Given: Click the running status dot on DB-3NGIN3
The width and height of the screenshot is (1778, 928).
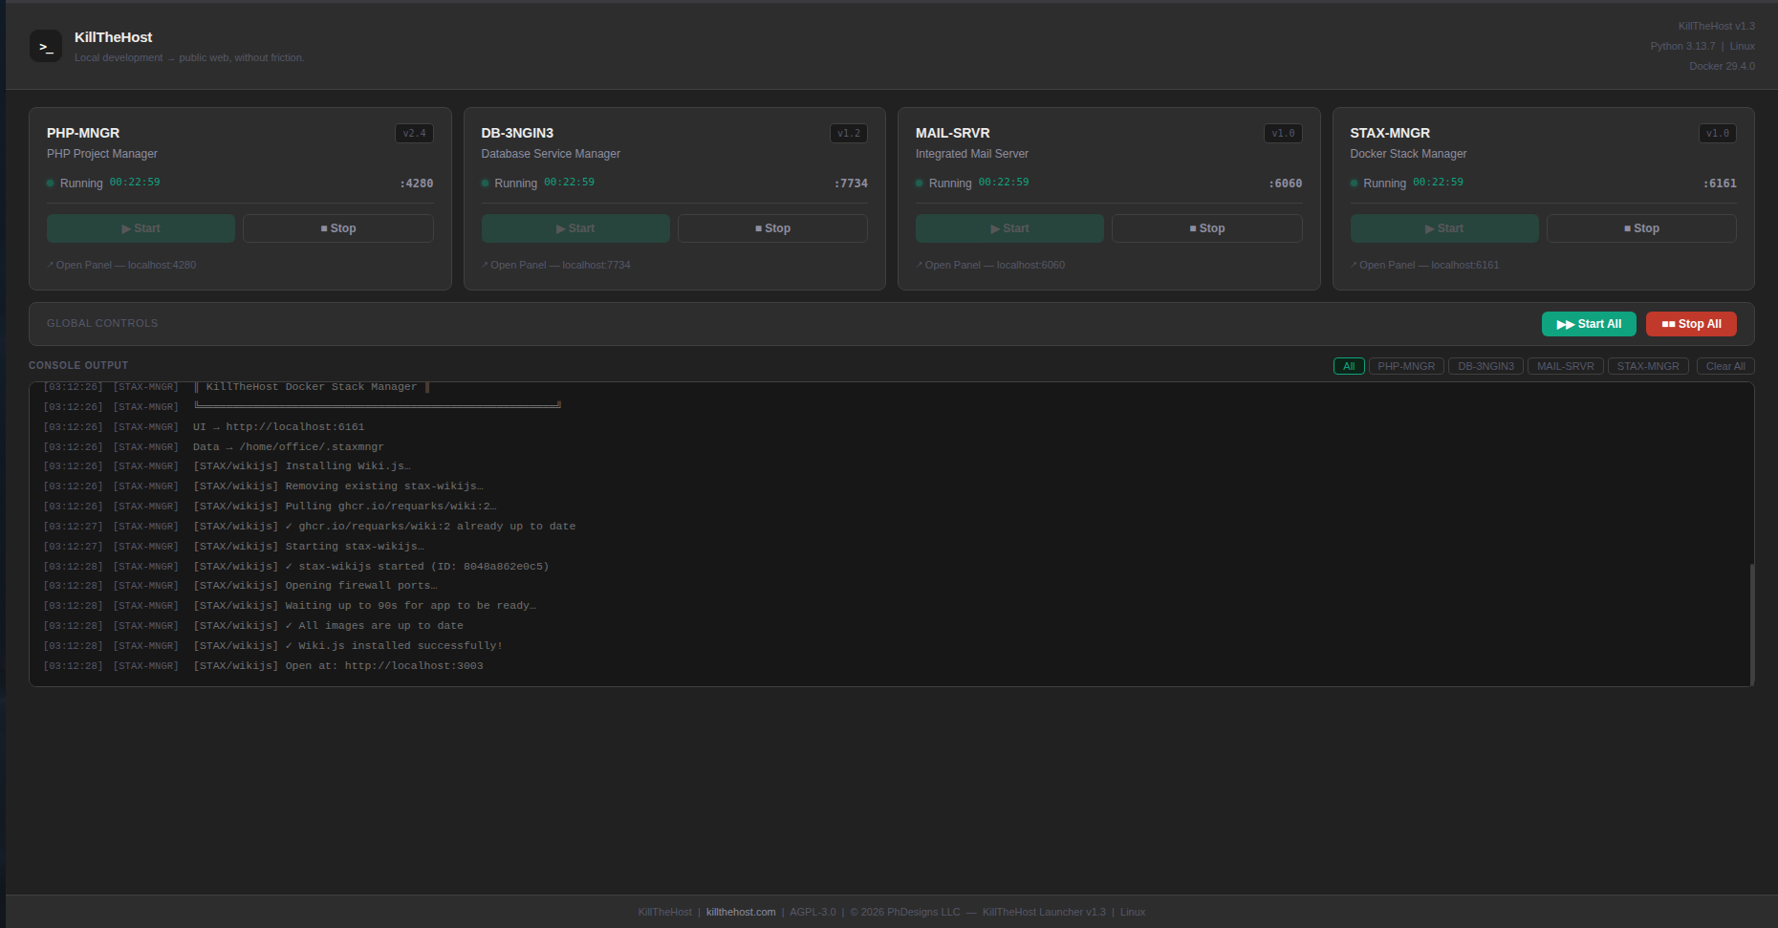Looking at the screenshot, I should point(486,183).
